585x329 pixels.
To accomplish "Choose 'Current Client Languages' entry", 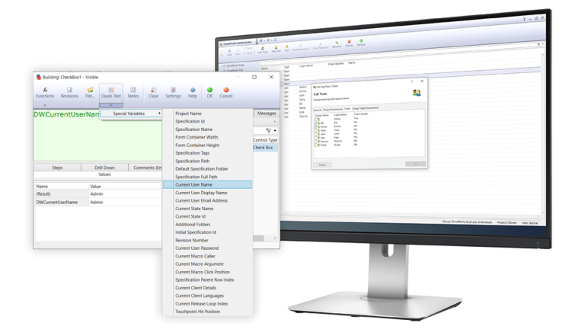I will [200, 295].
